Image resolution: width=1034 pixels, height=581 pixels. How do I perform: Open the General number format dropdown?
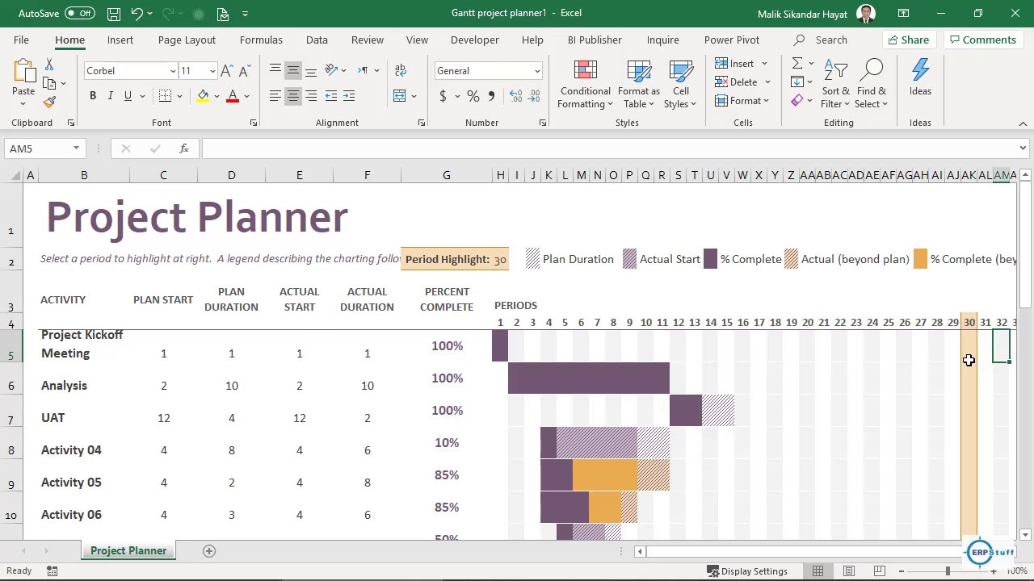(536, 70)
